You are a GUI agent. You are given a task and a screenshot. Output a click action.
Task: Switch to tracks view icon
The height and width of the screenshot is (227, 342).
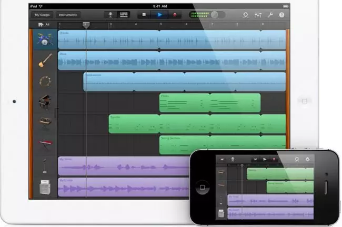click(124, 15)
